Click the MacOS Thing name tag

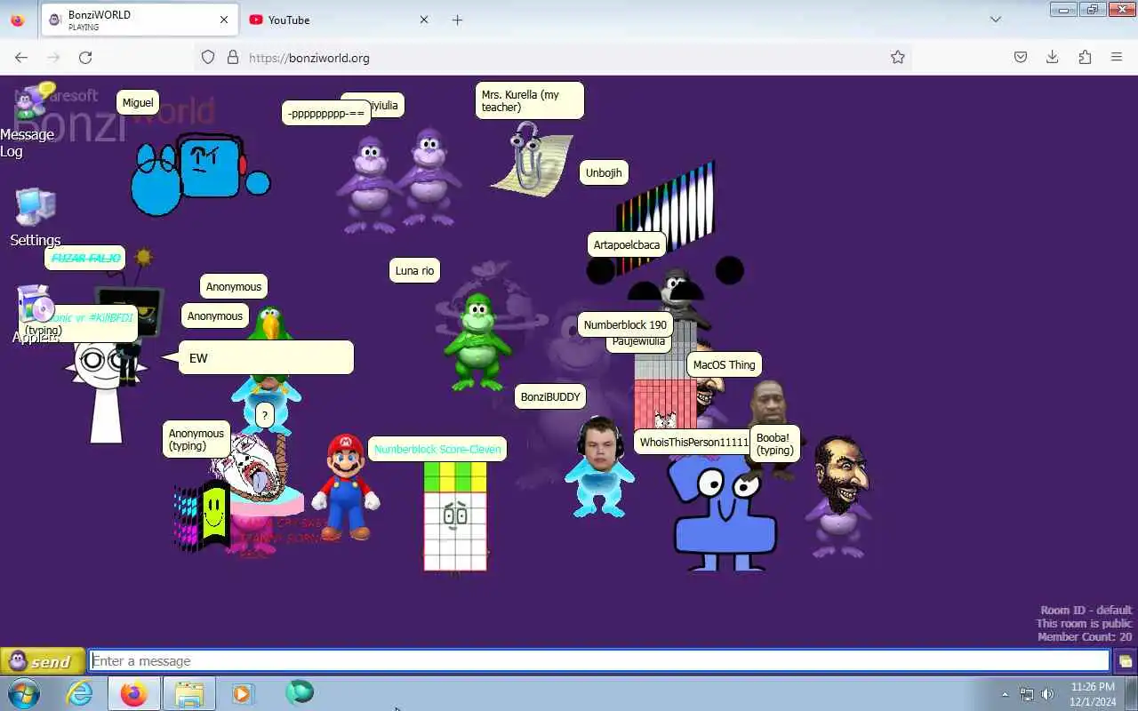(x=724, y=364)
